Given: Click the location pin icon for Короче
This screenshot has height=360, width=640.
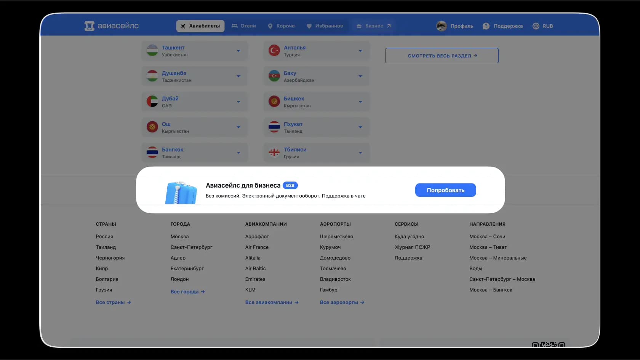Looking at the screenshot, I should 270,26.
